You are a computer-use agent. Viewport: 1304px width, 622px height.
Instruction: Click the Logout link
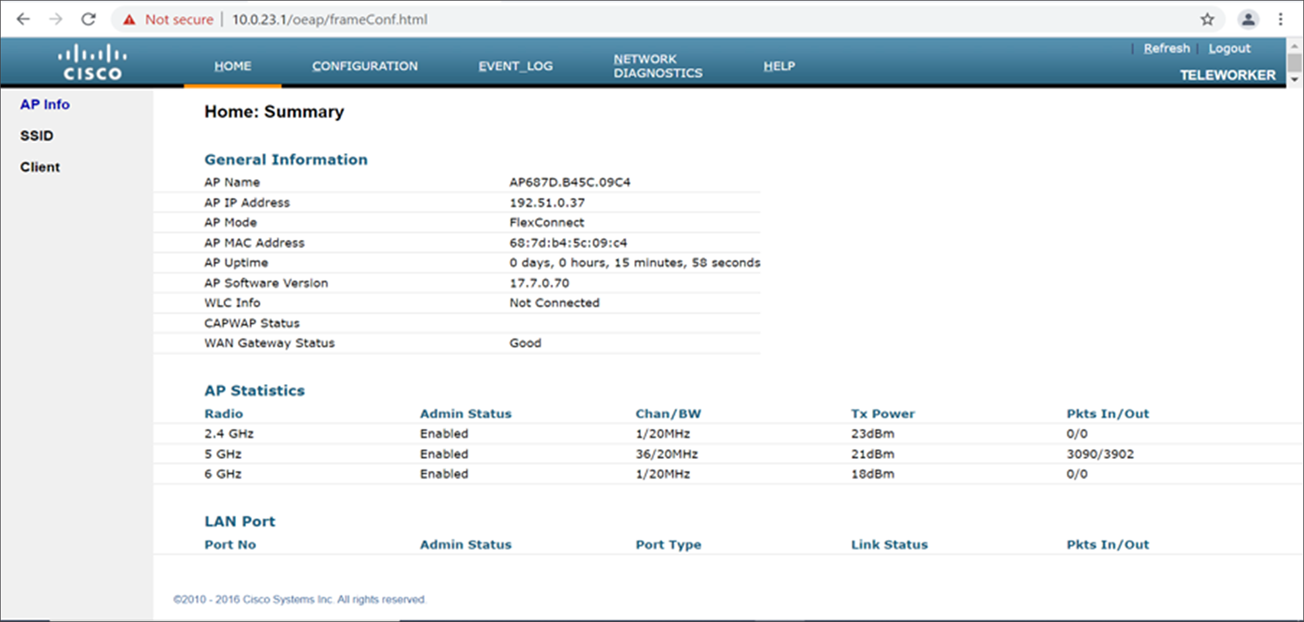click(1229, 48)
